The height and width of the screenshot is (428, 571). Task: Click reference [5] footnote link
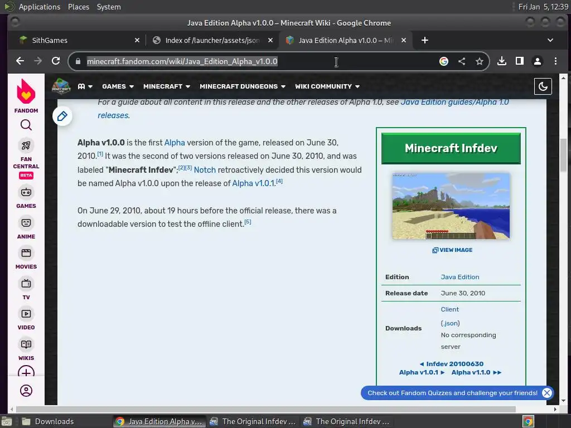(x=248, y=222)
